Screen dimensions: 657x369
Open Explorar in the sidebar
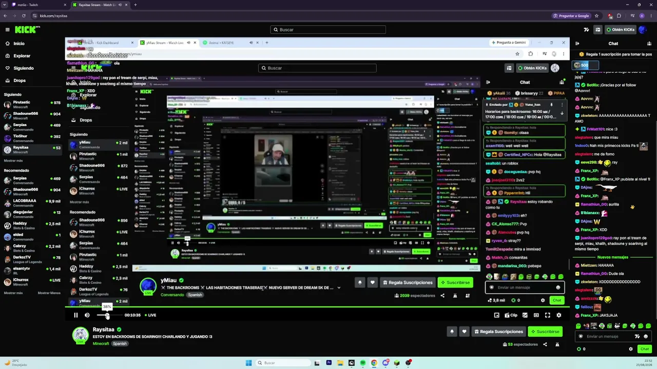point(22,56)
